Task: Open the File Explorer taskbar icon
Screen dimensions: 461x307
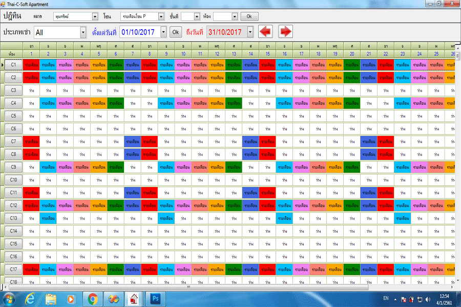Action: [51, 298]
